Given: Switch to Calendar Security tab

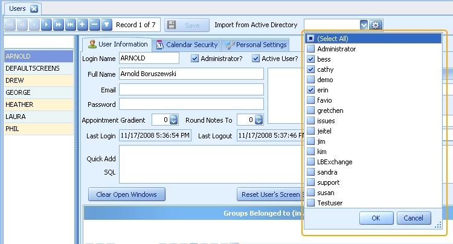Looking at the screenshot, I should click(187, 45).
